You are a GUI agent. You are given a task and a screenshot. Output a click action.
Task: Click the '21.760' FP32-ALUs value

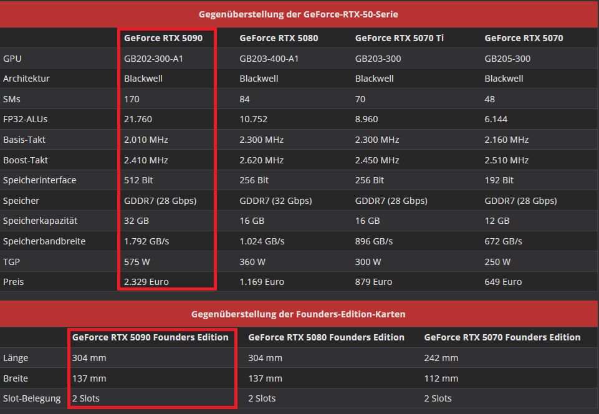point(138,119)
